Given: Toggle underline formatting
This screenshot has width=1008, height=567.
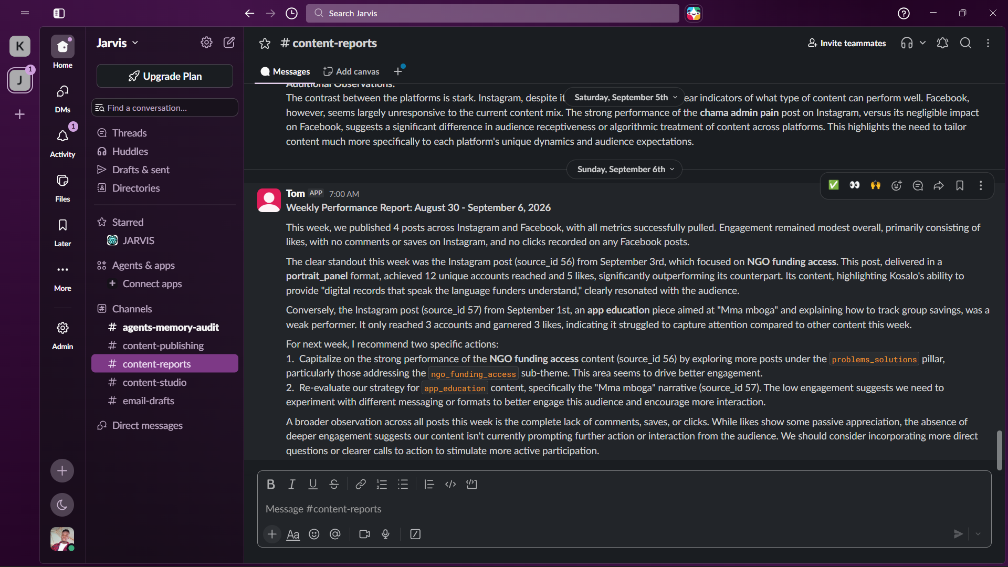Looking at the screenshot, I should pyautogui.click(x=313, y=484).
